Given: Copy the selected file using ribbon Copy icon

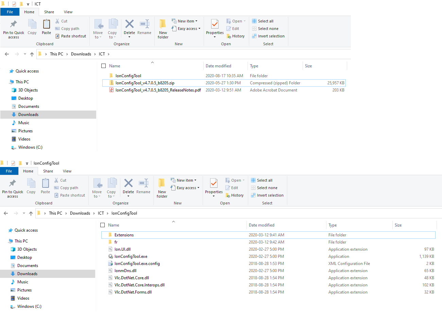Looking at the screenshot, I should pyautogui.click(x=32, y=27).
